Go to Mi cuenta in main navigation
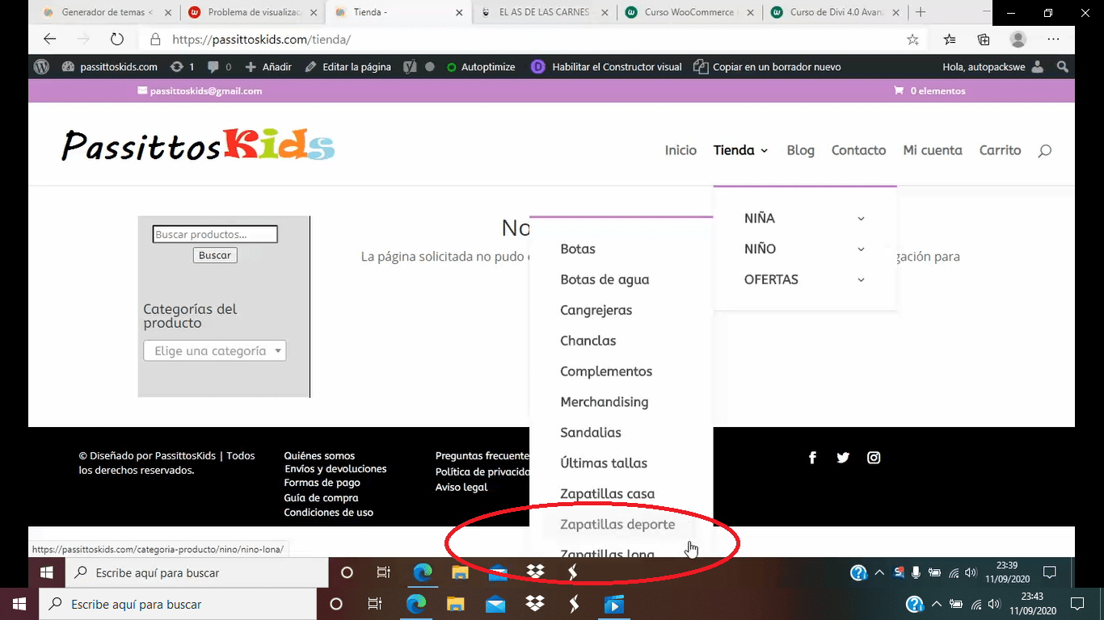This screenshot has width=1104, height=620. click(x=933, y=150)
